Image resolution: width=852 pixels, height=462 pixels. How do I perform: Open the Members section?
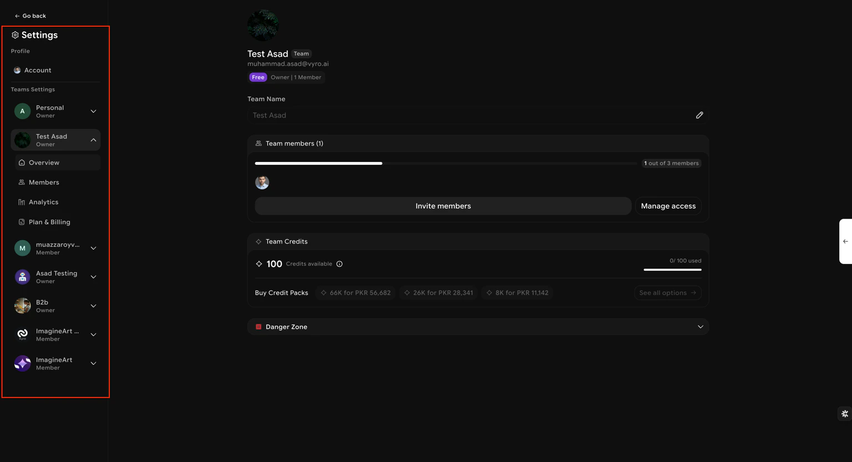coord(58,182)
